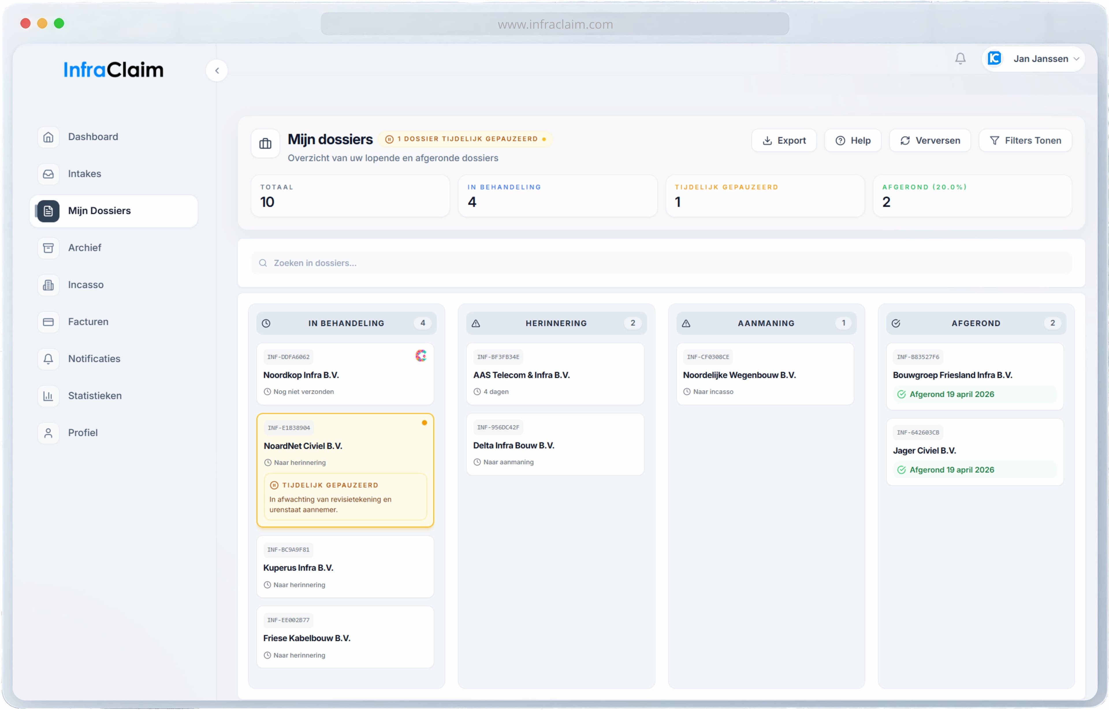Select the Tijdelijk Gepauzeerd stat card

click(765, 196)
